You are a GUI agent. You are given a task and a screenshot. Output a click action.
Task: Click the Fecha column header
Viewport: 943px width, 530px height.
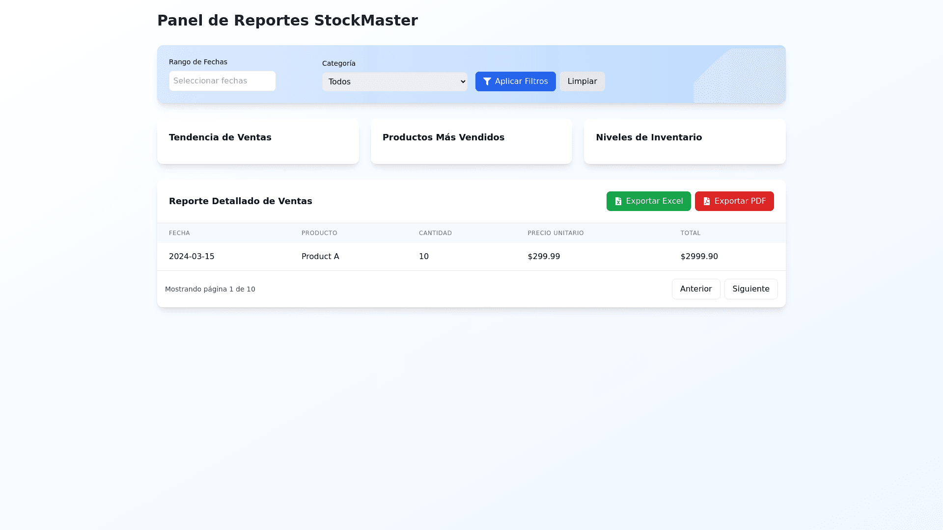pos(179,233)
